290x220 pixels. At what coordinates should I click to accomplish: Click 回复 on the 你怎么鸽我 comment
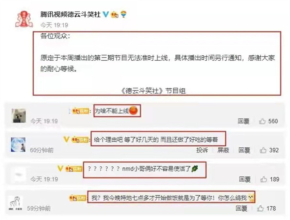tap(241, 208)
